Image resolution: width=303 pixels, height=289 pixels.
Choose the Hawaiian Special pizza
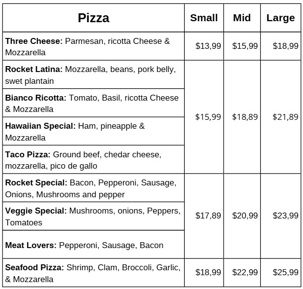coord(94,131)
